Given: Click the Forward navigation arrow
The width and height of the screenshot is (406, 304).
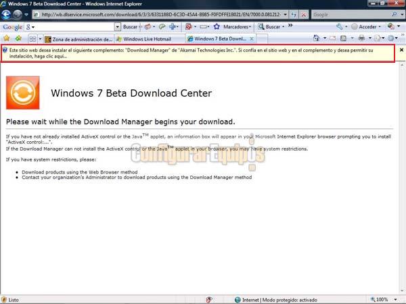Looking at the screenshot, I should [18, 14].
